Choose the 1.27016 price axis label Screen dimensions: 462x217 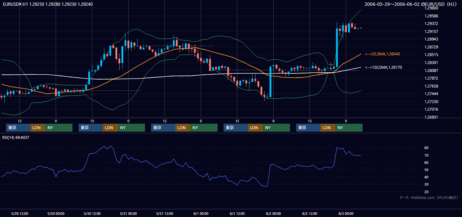431,109
